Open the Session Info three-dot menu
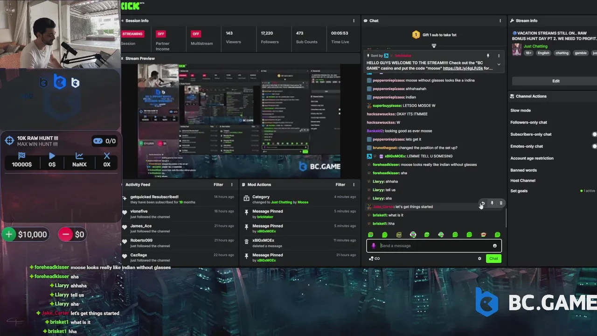 [x=354, y=21]
